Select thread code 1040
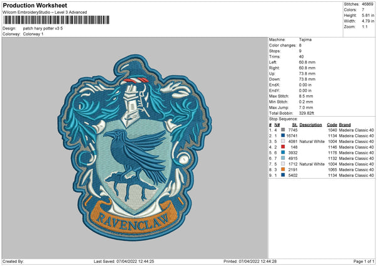377x266 pixels. coord(332,130)
